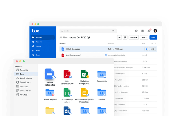Viewport: 171px width, 116px height.
Task: Select the Archive folder in Finder
Action: (x=102, y=93)
